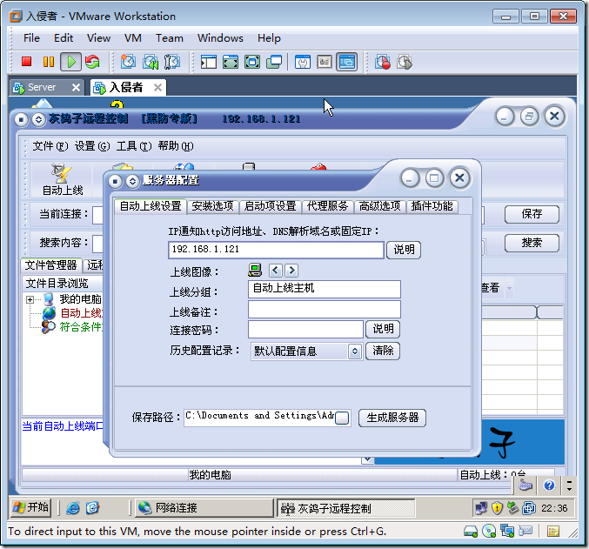Viewport: 589px width, 549px height.
Task: Click the computer 上线图像 icon
Action: pos(255,270)
